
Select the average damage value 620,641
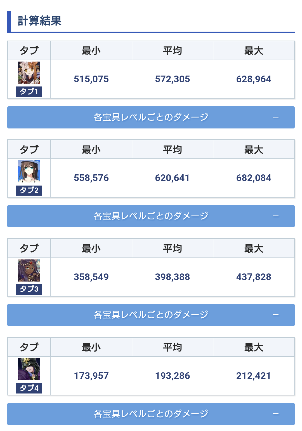[x=173, y=178]
